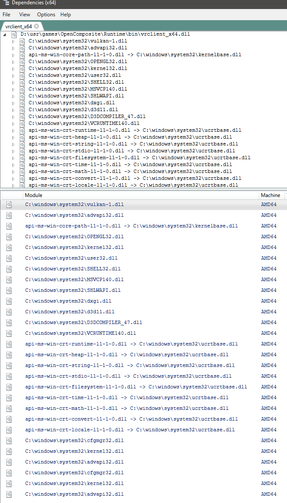
Task: Click the module list icon for api-ms-win-crt-string-l1-1-0.dll
Action: coord(9,365)
